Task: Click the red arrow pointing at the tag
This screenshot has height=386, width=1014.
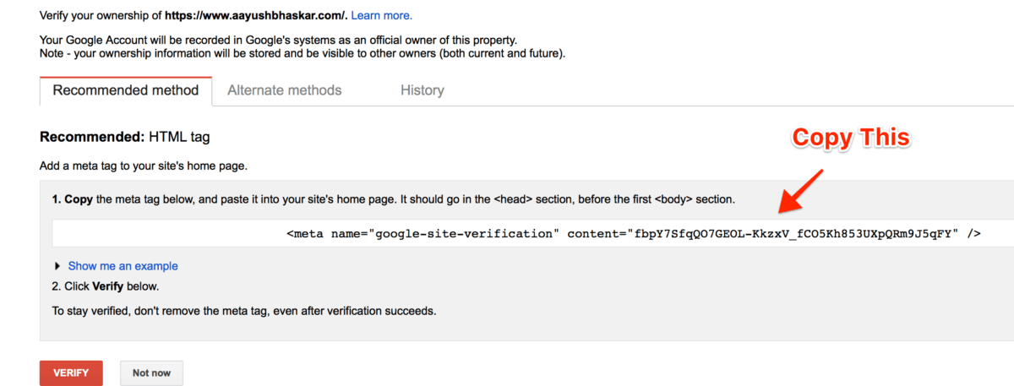Action: [x=800, y=191]
